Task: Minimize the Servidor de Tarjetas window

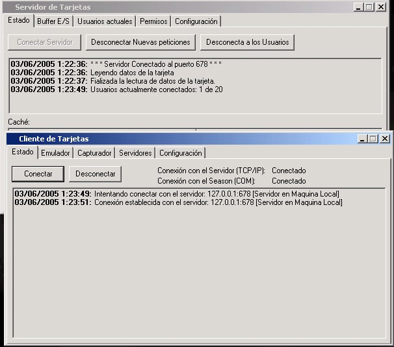Action: click(358, 7)
